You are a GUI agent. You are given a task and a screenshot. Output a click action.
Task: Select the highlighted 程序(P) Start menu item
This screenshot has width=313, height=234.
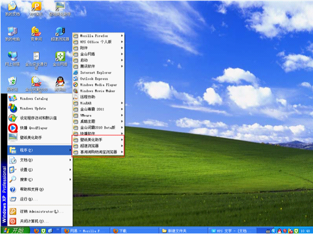[40, 150]
